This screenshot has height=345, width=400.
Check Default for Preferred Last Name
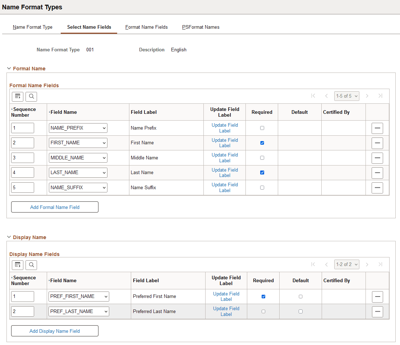pos(300,311)
